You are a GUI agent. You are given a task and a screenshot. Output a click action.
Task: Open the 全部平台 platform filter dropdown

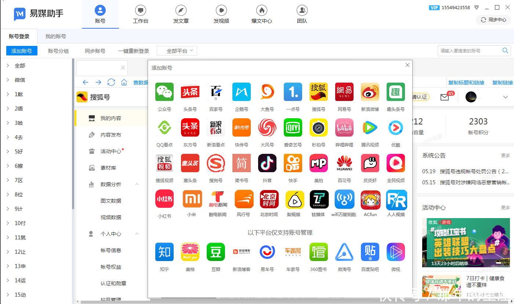pos(177,51)
